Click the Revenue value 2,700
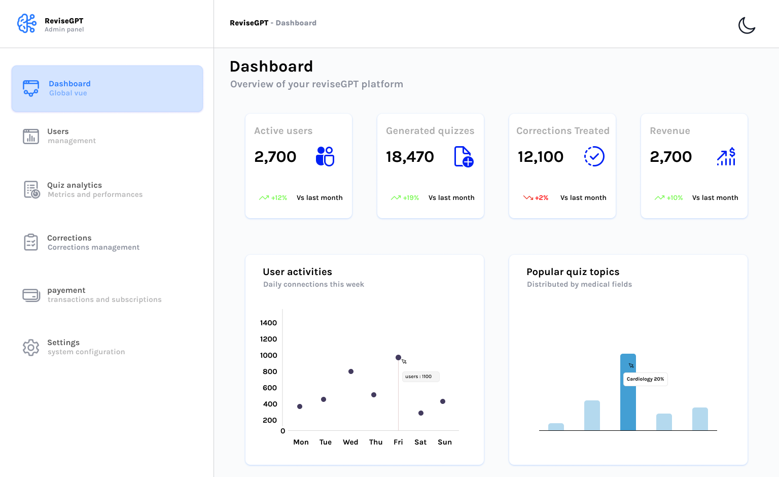This screenshot has width=779, height=477. (x=671, y=157)
